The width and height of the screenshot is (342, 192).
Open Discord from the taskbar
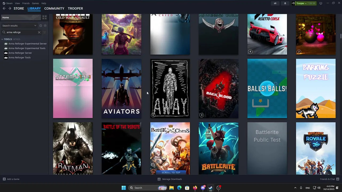click(x=203, y=188)
